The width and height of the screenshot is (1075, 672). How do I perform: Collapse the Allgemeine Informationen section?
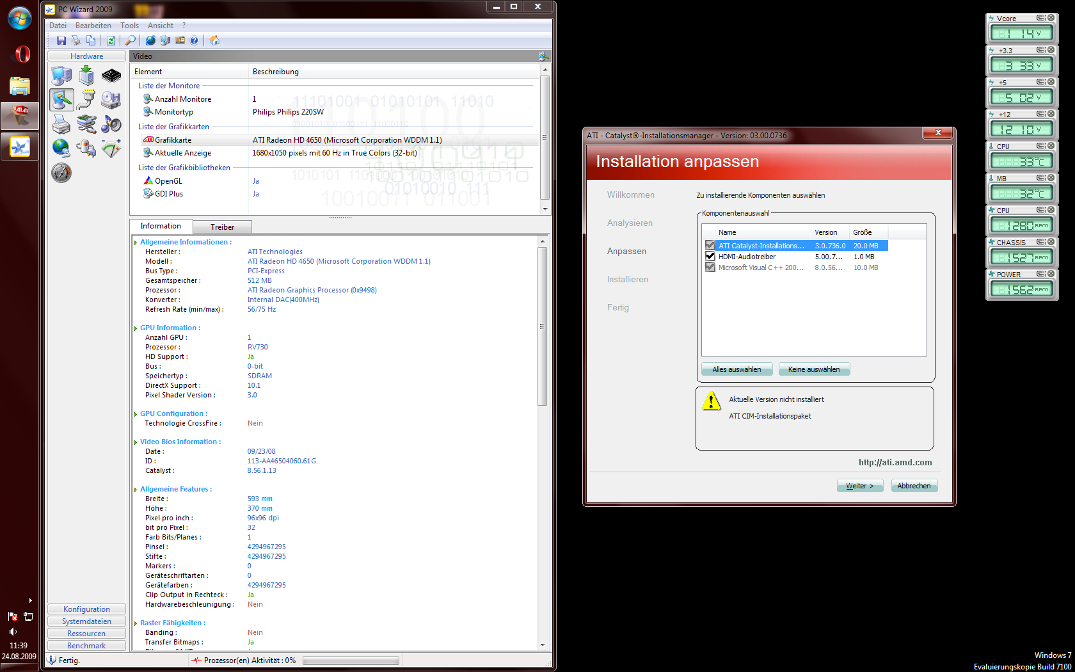tap(136, 243)
